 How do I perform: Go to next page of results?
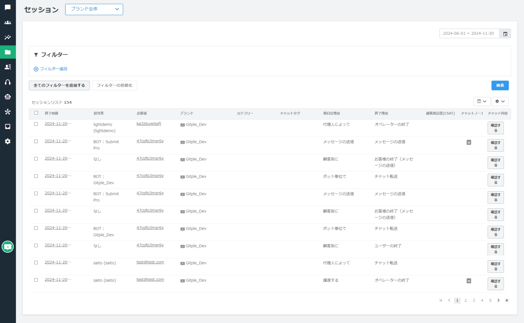point(499,300)
